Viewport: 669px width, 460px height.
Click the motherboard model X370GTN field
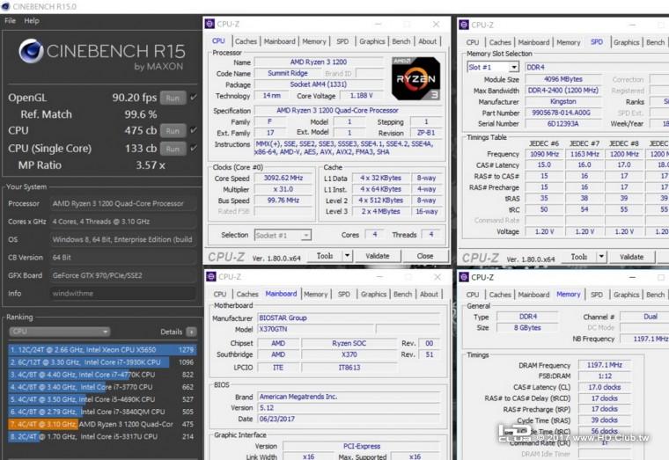pyautogui.click(x=316, y=329)
